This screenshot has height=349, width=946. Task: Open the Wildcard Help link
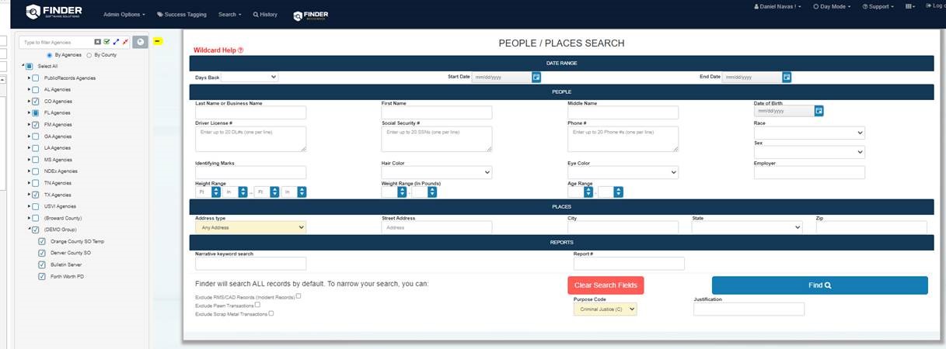point(218,50)
